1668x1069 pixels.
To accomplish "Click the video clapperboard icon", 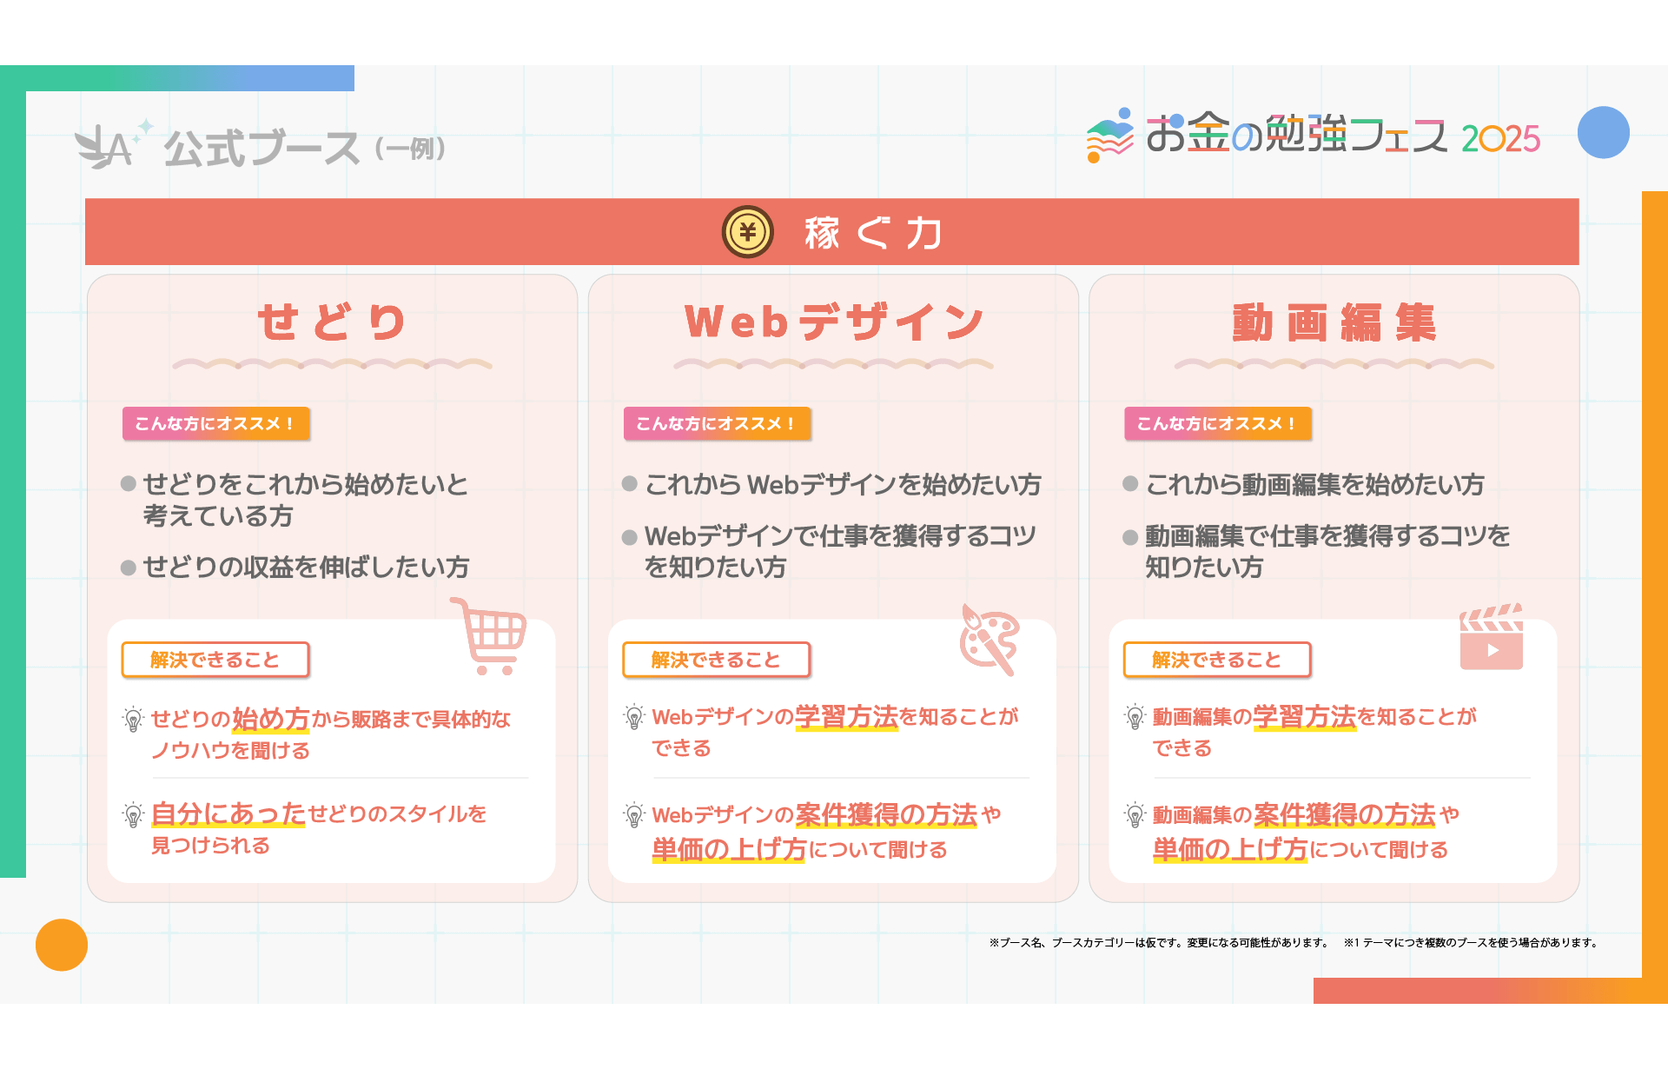I will [1491, 638].
